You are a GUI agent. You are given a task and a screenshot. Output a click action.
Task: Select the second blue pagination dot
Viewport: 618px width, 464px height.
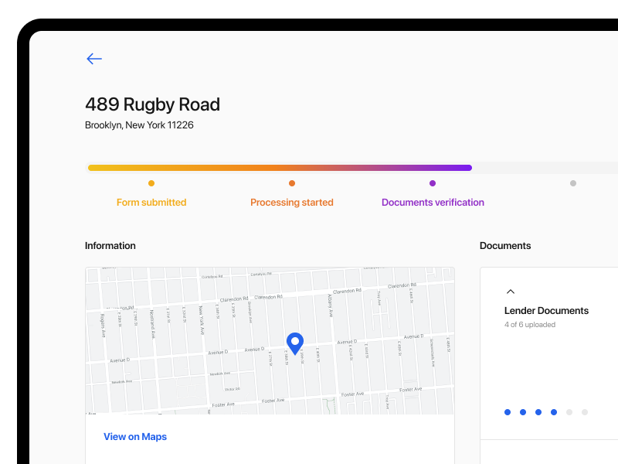pyautogui.click(x=523, y=412)
